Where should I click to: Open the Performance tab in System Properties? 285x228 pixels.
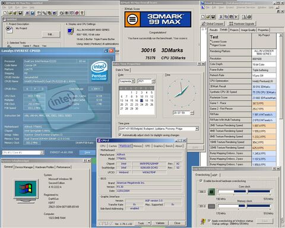pyautogui.click(x=64, y=167)
